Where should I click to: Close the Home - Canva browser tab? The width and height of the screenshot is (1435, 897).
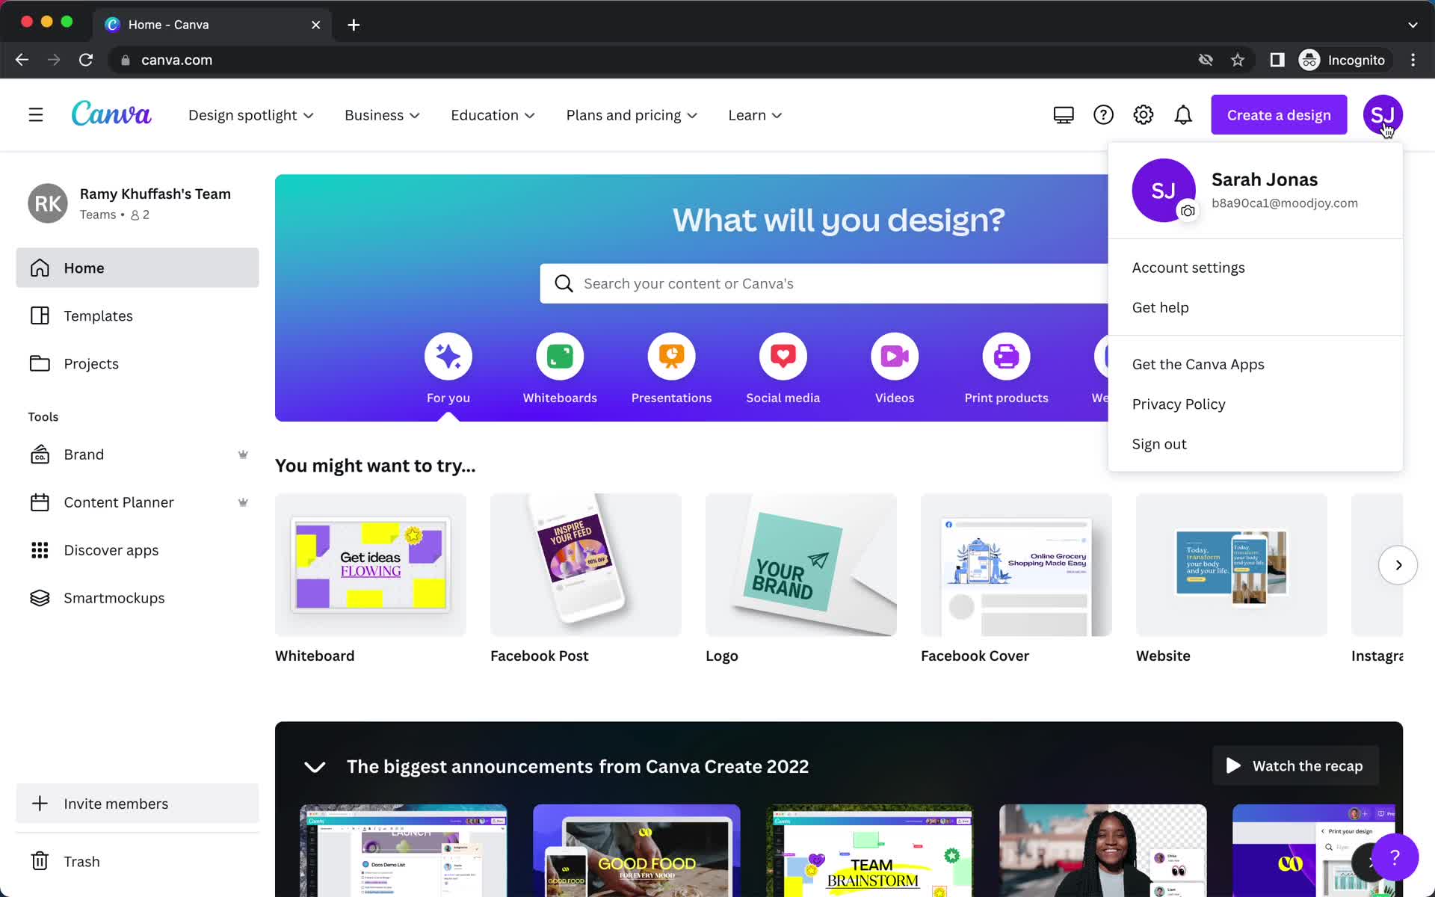316,25
